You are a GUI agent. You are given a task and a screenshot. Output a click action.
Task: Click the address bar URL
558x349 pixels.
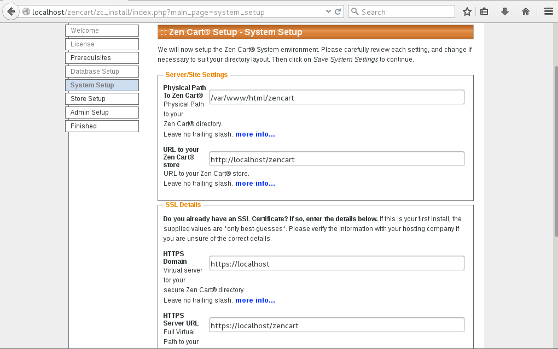[148, 12]
